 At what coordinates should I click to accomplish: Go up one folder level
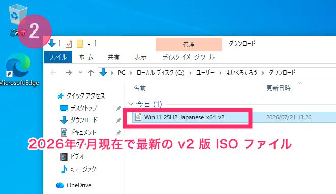click(91, 73)
